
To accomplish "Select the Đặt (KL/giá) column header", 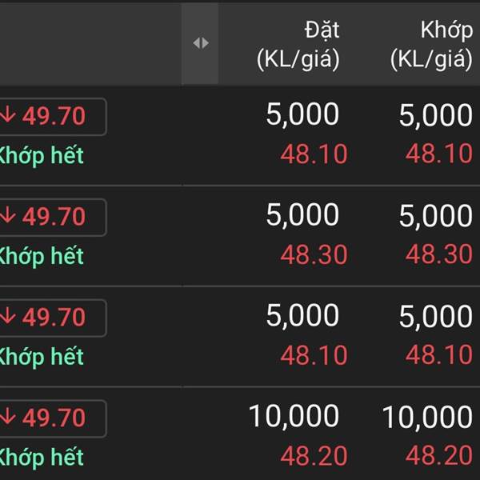I will point(298,45).
